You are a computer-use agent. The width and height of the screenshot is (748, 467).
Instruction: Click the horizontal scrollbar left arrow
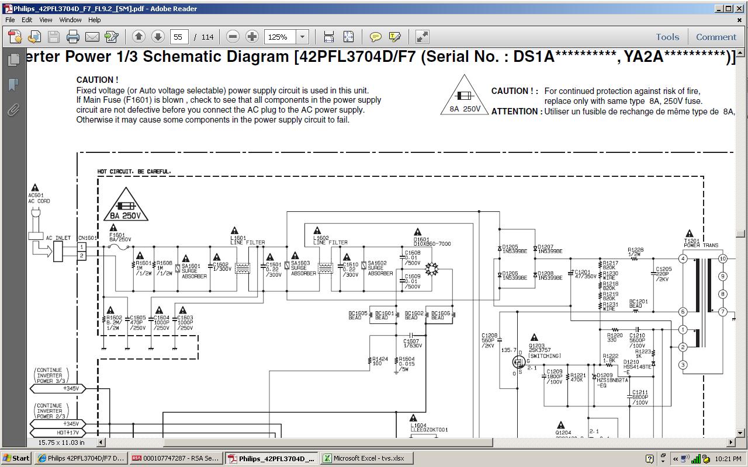click(101, 442)
